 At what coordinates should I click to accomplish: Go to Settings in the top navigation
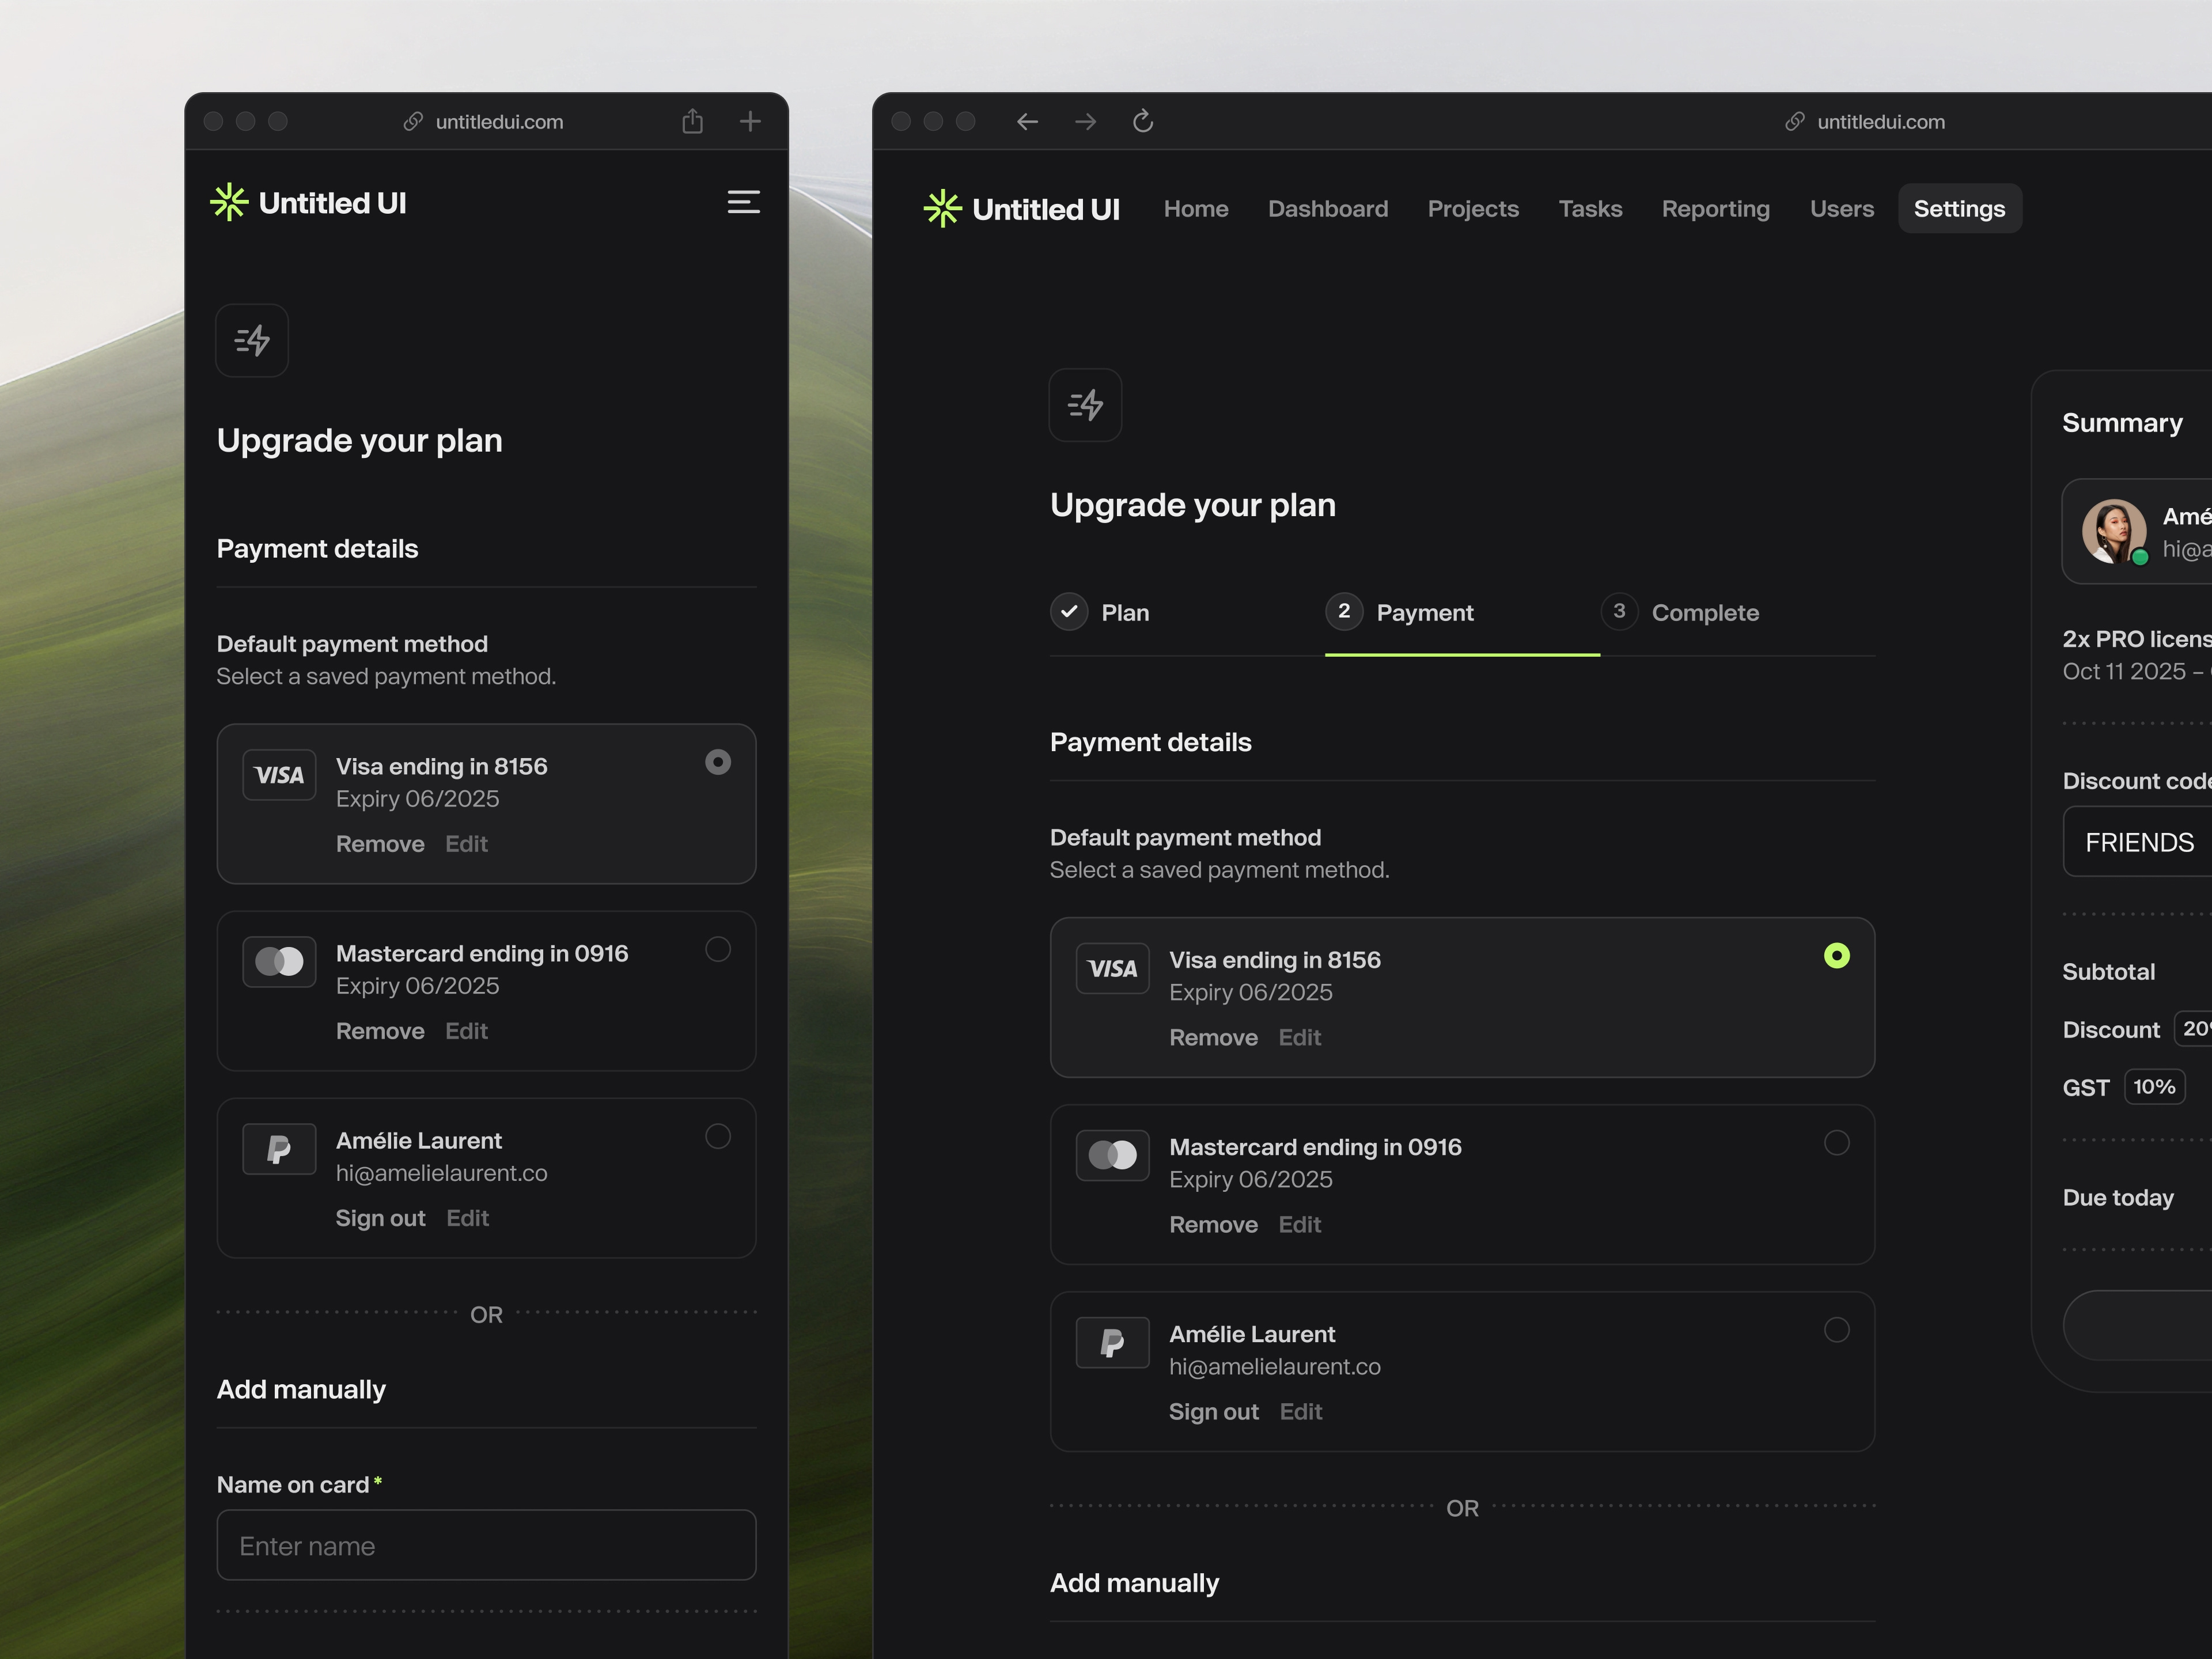(1959, 208)
